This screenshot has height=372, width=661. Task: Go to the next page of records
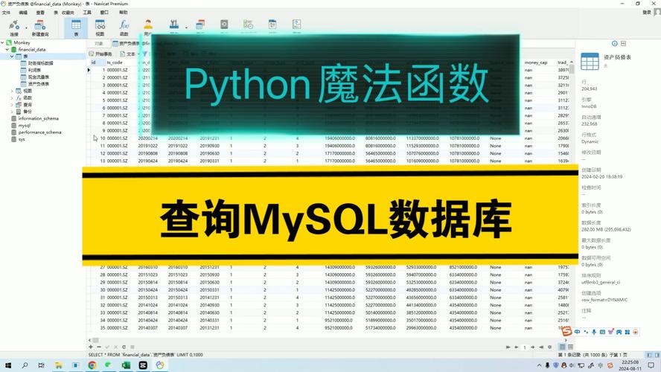coord(533,347)
